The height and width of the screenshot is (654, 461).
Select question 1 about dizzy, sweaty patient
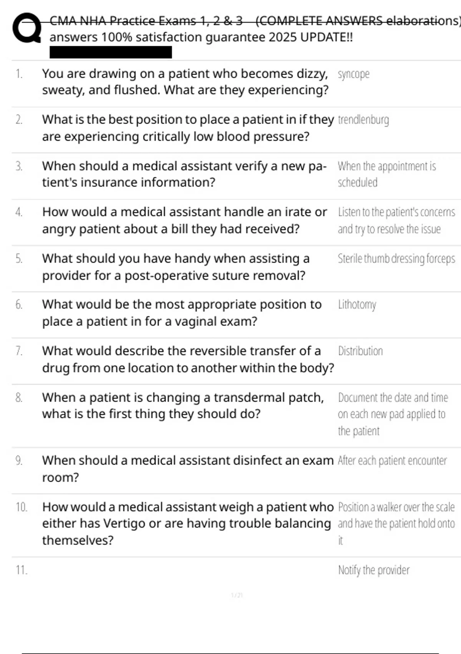pyautogui.click(x=185, y=82)
